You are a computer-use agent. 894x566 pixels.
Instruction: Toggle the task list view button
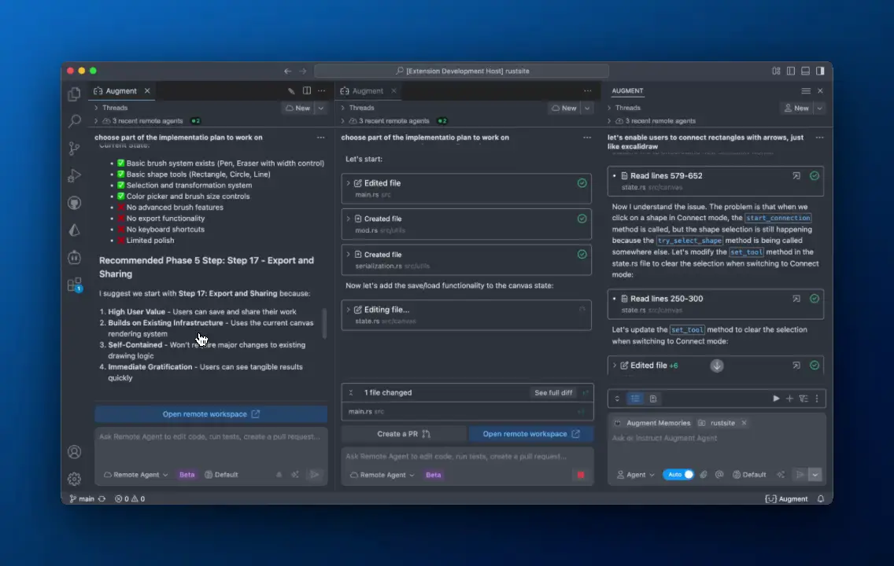pos(635,399)
